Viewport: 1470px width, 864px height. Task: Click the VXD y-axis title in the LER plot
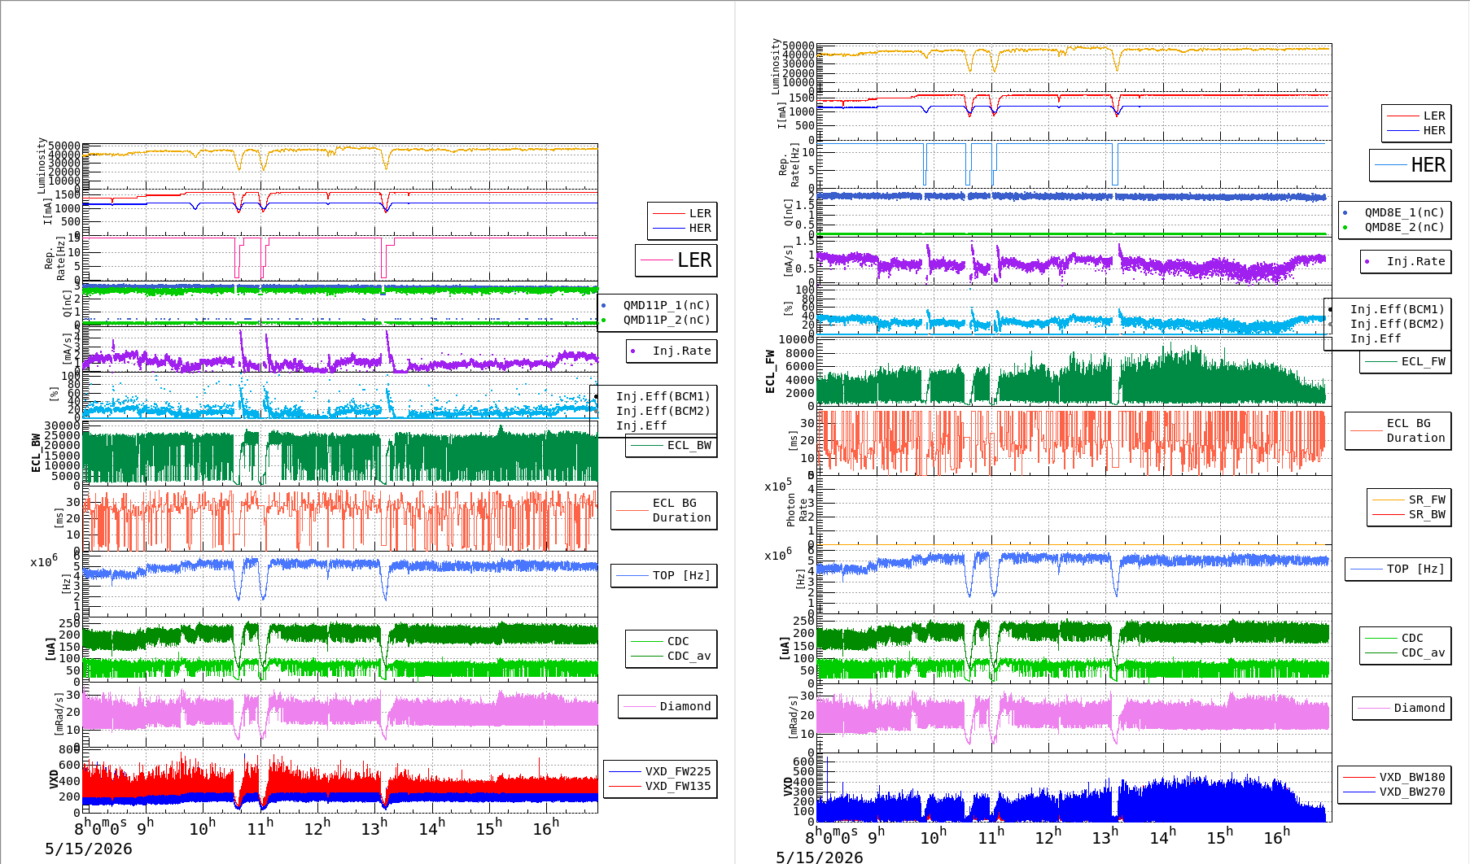tap(54, 779)
